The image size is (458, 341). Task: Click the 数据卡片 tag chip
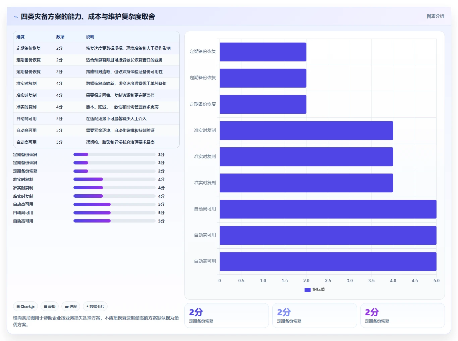coord(95,306)
